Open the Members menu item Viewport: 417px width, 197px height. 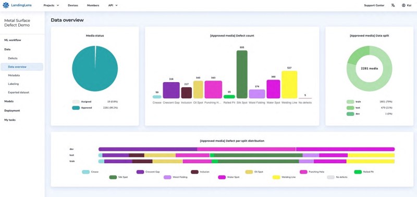[x=93, y=5]
